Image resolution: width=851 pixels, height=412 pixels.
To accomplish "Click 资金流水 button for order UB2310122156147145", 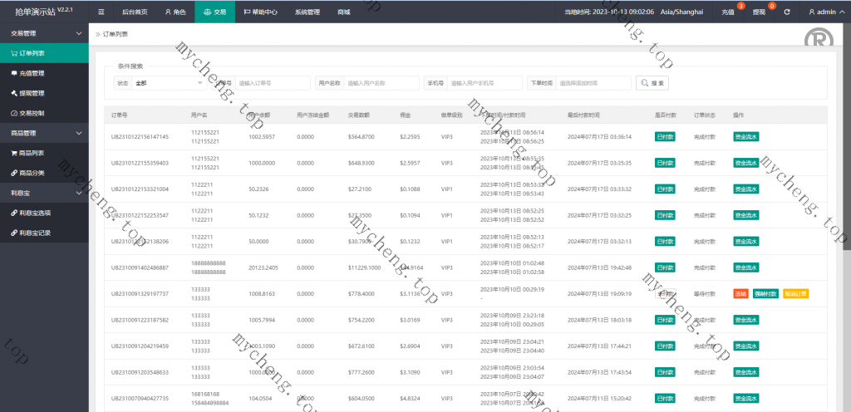I will tap(745, 137).
